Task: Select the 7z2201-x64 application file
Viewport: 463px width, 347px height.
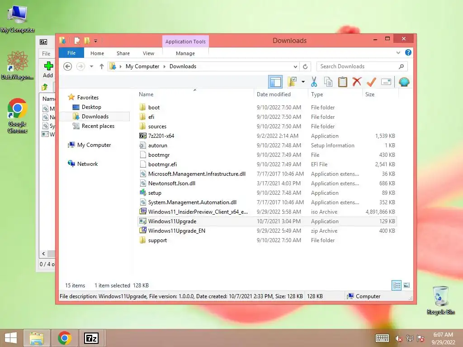Action: [267, 136]
